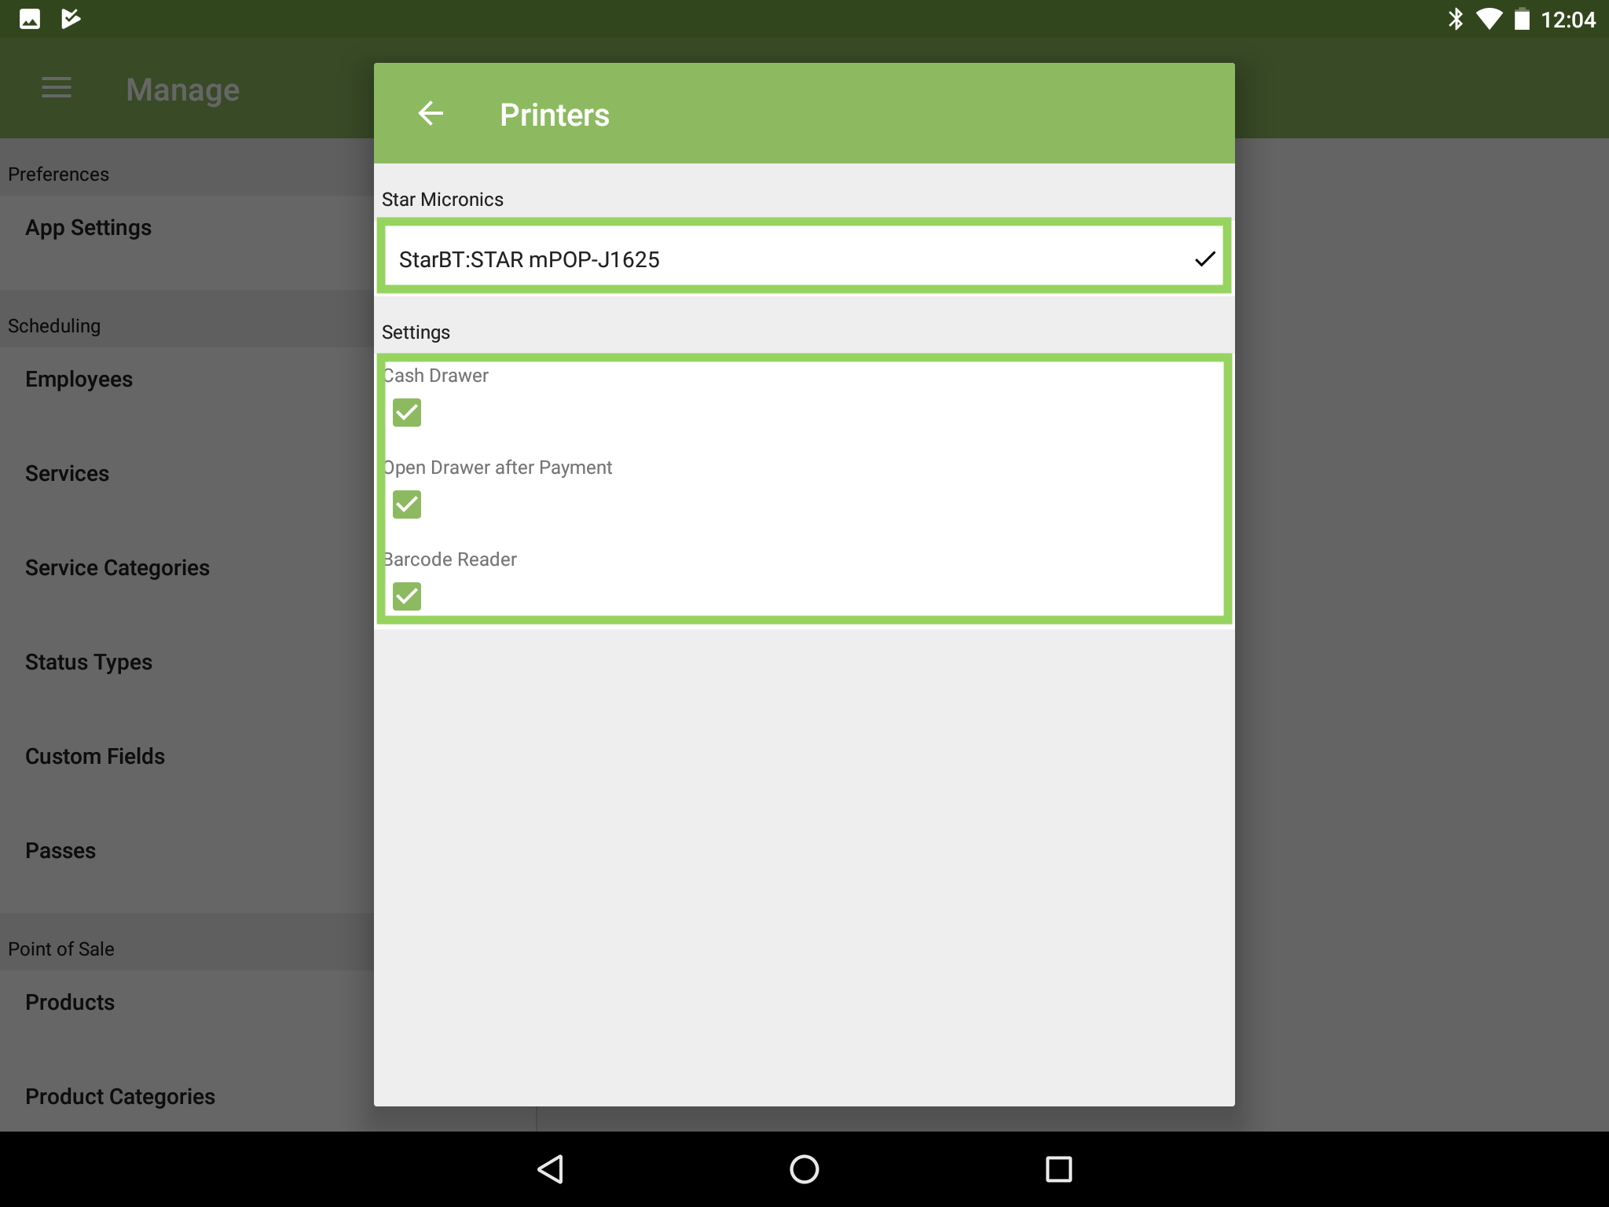Go to Products under Point of Sale
This screenshot has height=1207, width=1609.
70,1003
